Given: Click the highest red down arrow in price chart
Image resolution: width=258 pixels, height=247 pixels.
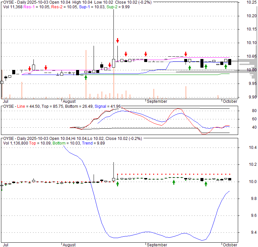Looking at the screenshot, I should tap(117, 40).
